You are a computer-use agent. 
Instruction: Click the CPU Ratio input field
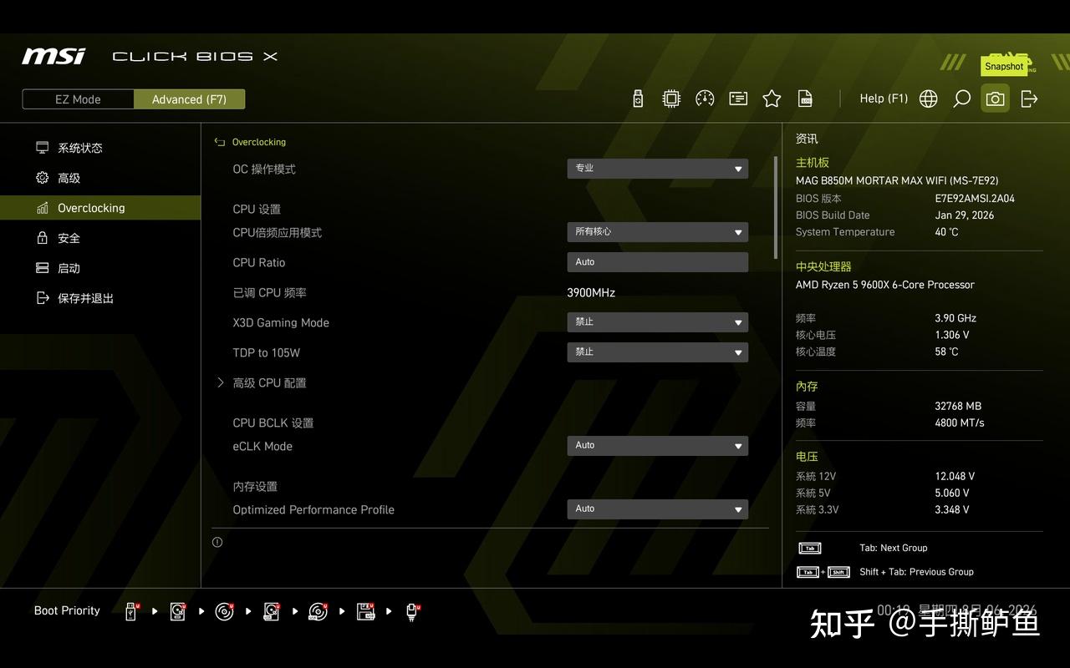click(658, 262)
